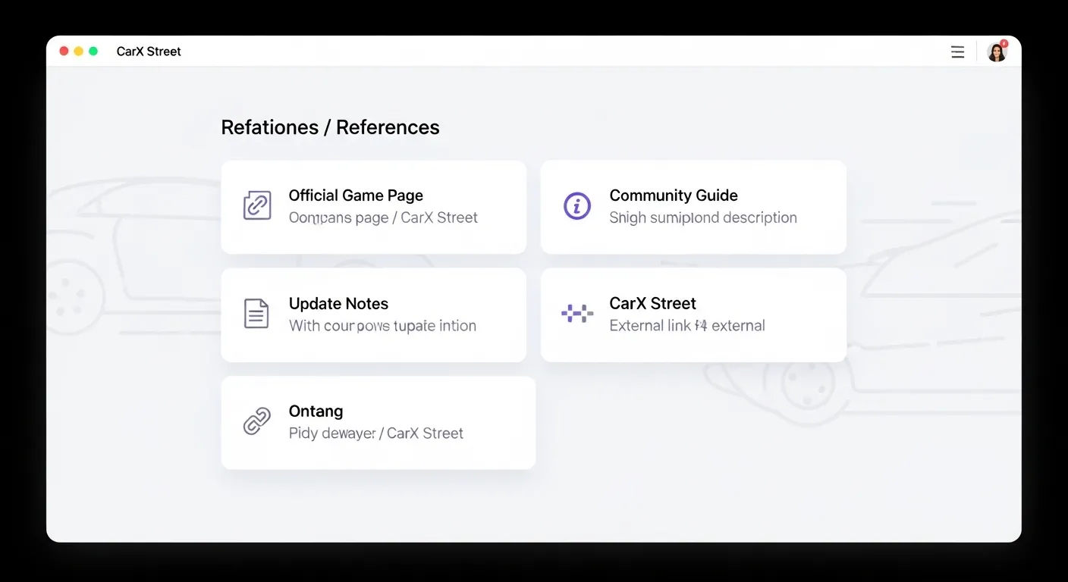Click the paperclip icon on Official Game Page card
The width and height of the screenshot is (1068, 582).
[257, 205]
